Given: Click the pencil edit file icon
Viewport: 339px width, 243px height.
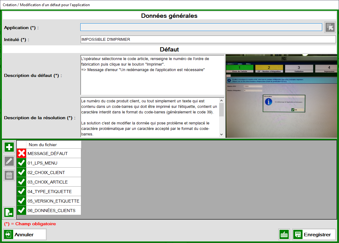Looking at the screenshot, I should tap(9, 161).
